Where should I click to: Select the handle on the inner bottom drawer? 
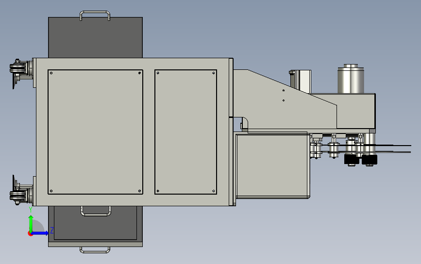click(96, 211)
